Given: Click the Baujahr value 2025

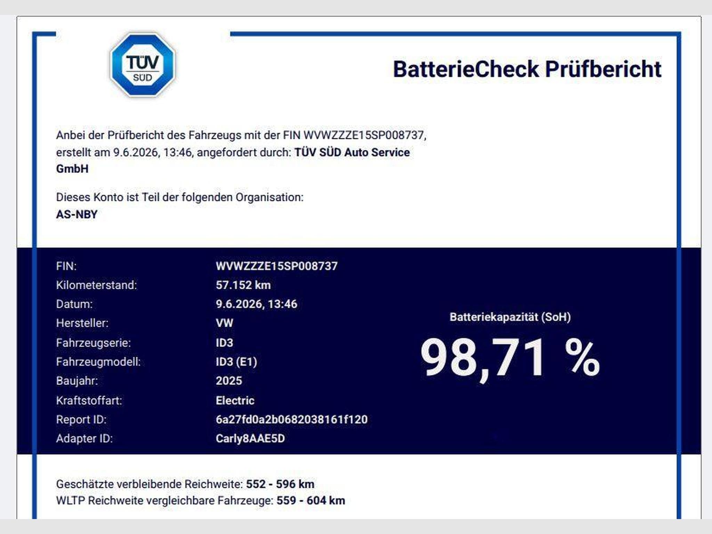Looking at the screenshot, I should point(229,381).
